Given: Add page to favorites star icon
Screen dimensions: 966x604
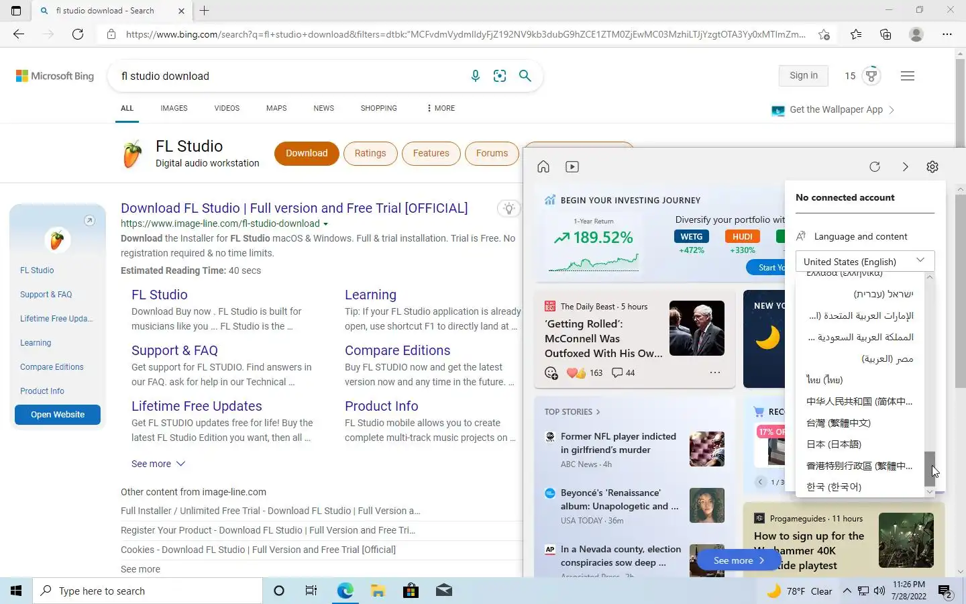Looking at the screenshot, I should click(x=824, y=34).
